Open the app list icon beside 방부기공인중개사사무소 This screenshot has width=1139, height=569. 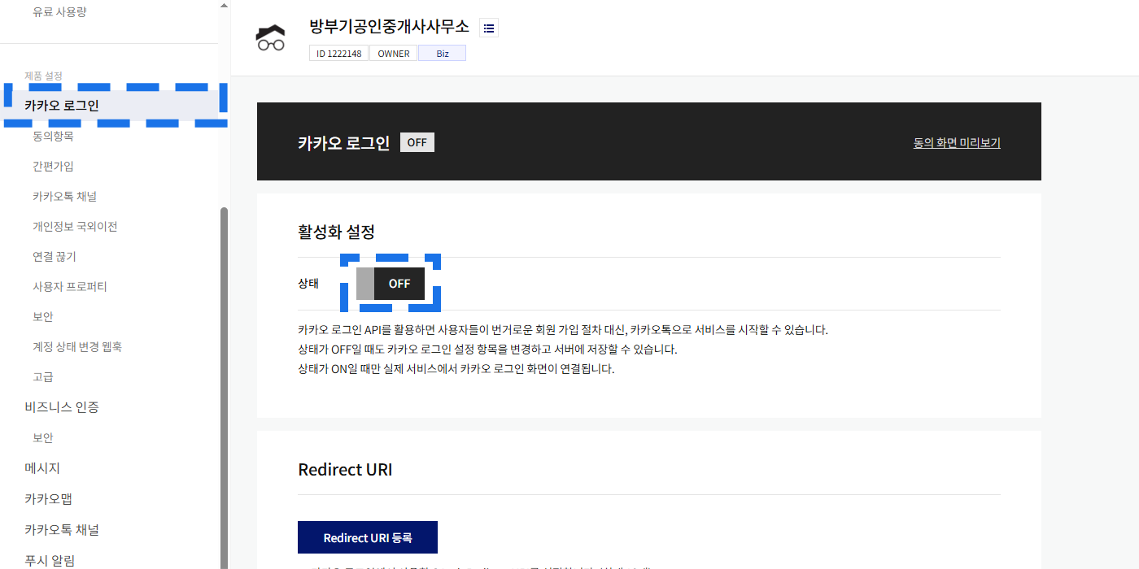488,28
